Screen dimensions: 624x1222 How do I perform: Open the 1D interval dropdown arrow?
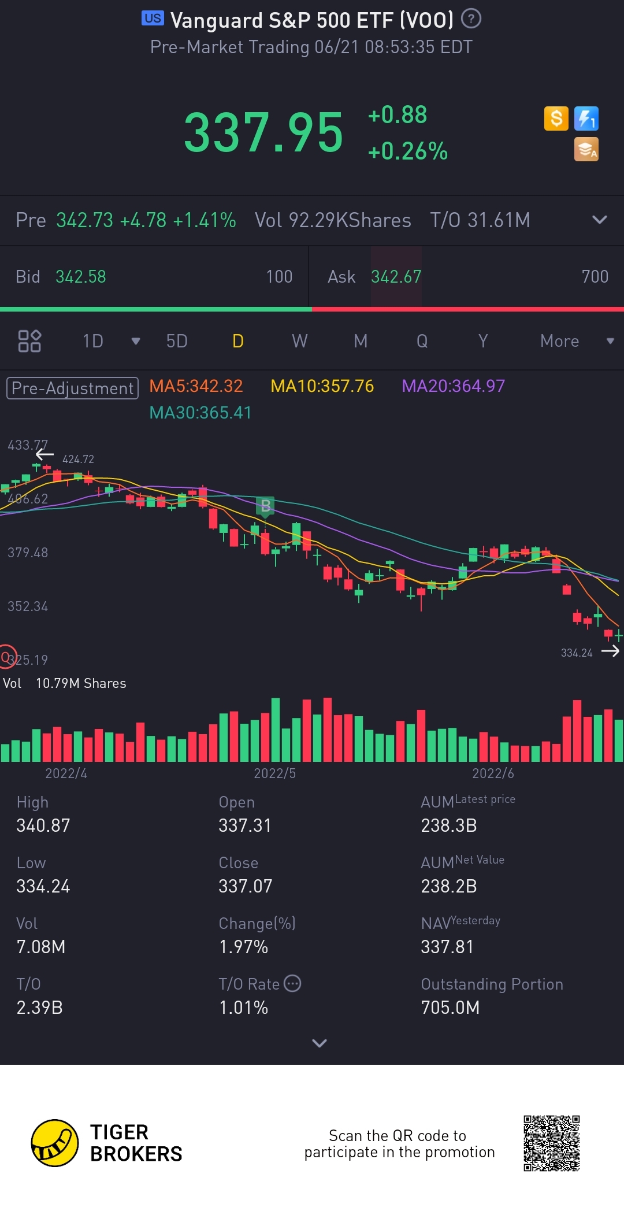(136, 341)
